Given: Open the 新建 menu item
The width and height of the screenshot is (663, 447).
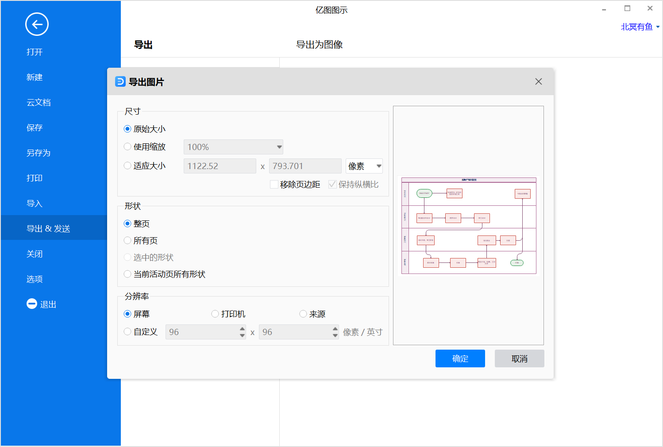Looking at the screenshot, I should (35, 77).
